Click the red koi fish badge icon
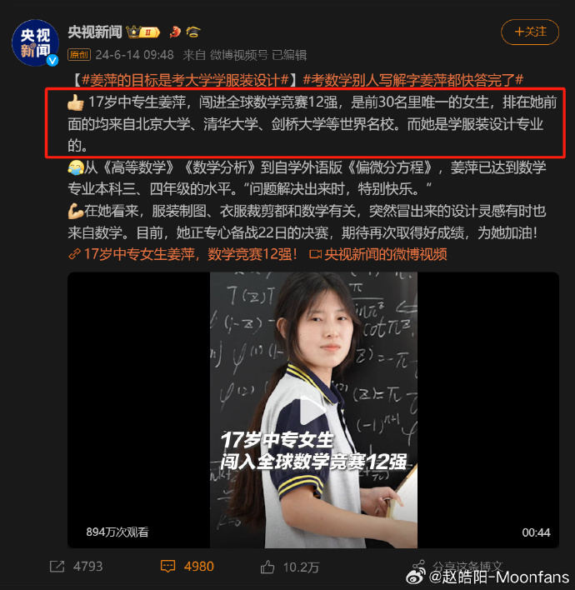Screen dimensions: 575x590 [175, 32]
